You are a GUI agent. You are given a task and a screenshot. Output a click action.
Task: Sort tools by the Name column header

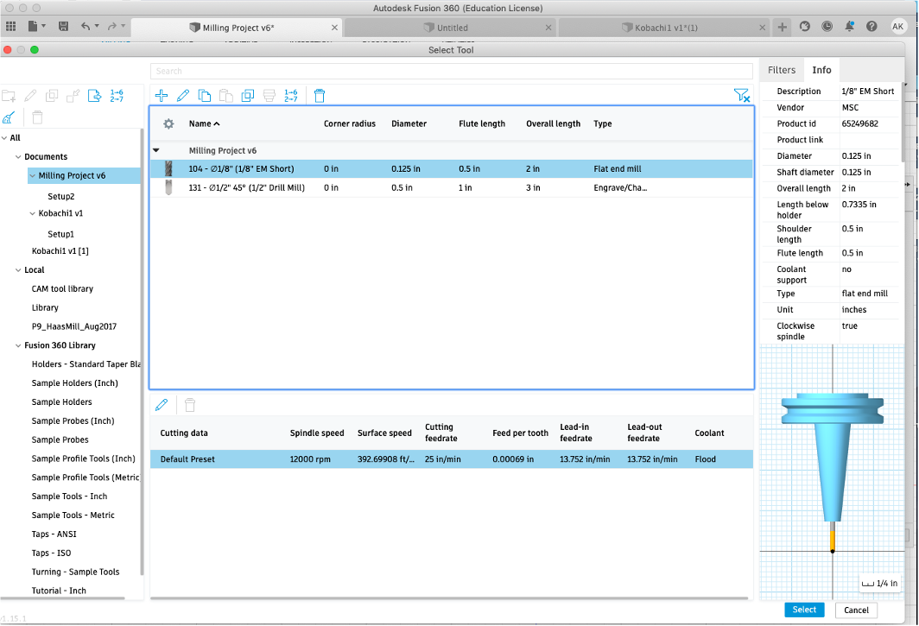[x=204, y=123]
